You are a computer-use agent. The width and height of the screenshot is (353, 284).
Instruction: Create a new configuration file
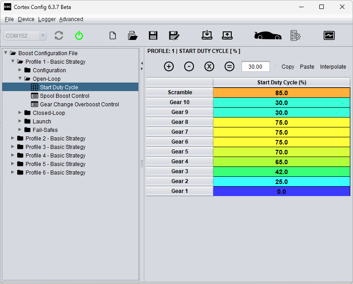[x=113, y=35]
